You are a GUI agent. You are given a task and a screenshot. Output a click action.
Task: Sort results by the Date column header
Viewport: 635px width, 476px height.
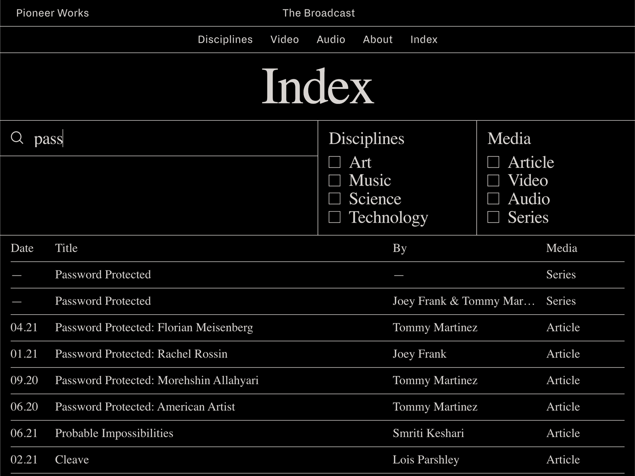(x=22, y=248)
